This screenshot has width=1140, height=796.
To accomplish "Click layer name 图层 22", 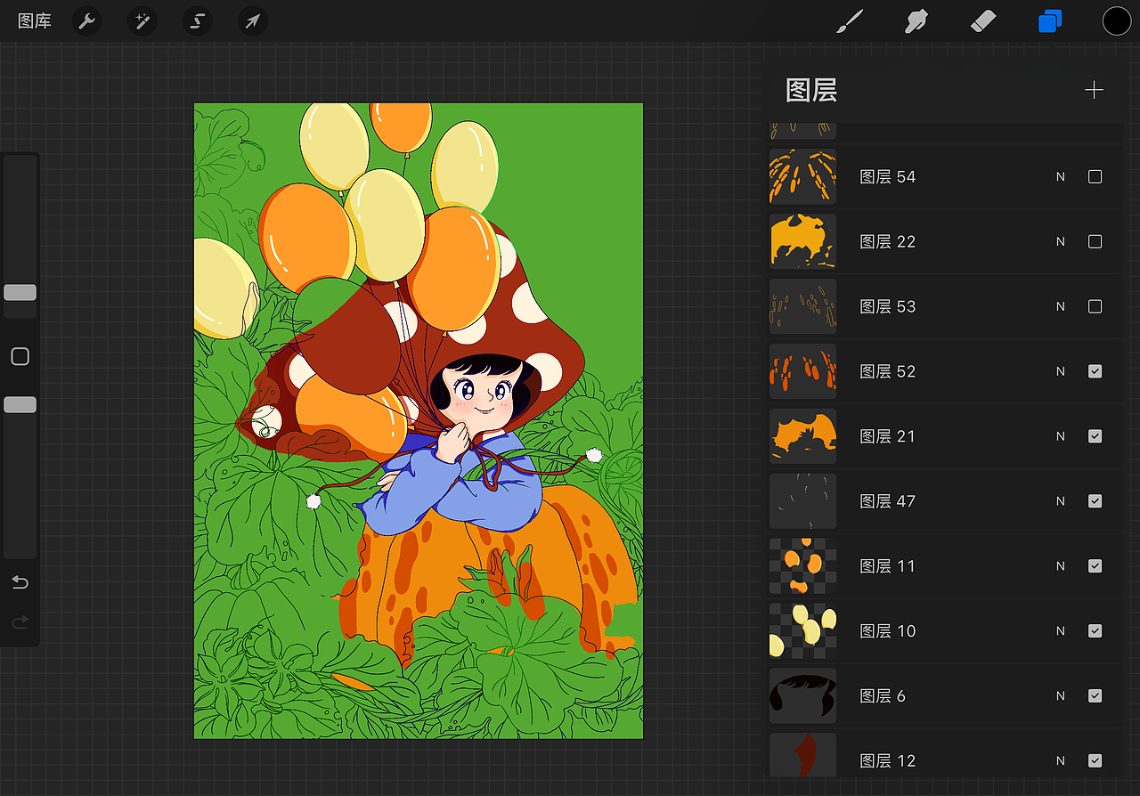I will [x=887, y=242].
